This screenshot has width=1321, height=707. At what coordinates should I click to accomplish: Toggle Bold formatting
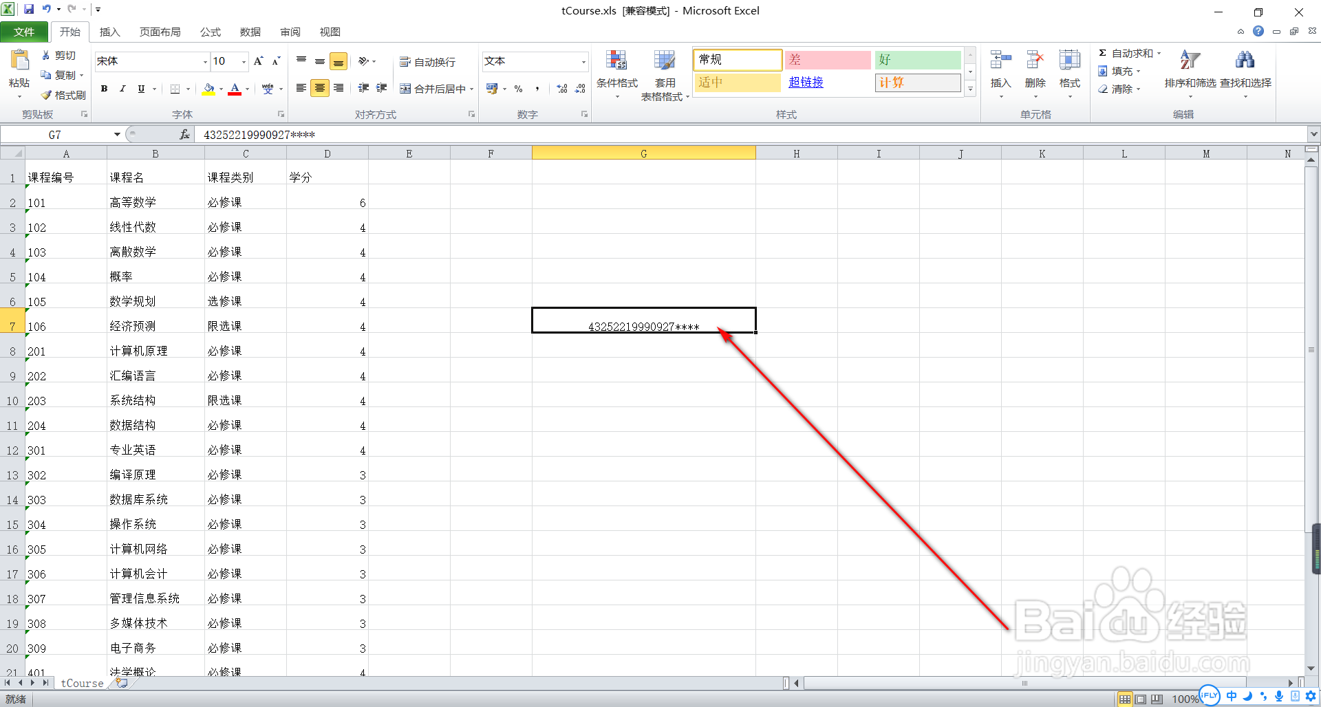click(104, 89)
